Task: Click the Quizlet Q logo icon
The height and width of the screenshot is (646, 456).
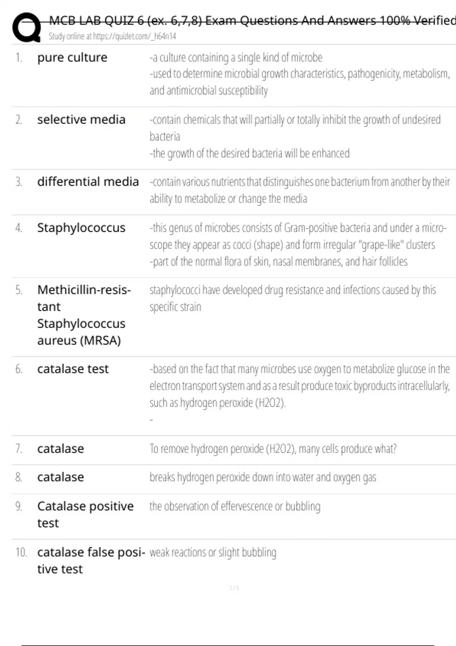Action: 27,27
